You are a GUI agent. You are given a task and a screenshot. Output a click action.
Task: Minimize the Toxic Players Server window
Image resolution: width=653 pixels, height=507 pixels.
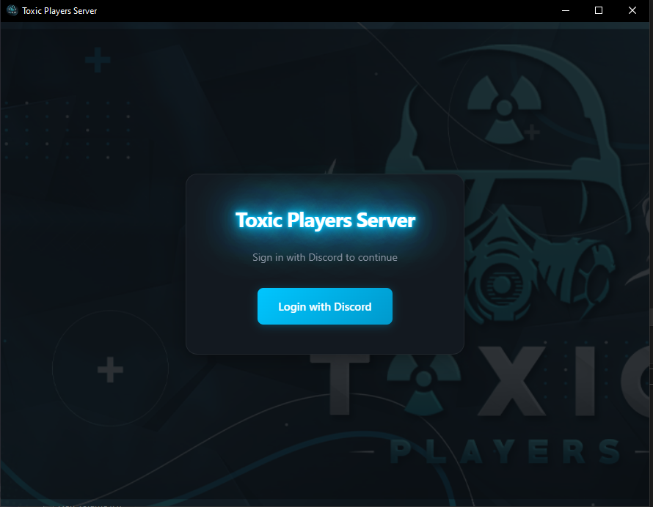[565, 10]
